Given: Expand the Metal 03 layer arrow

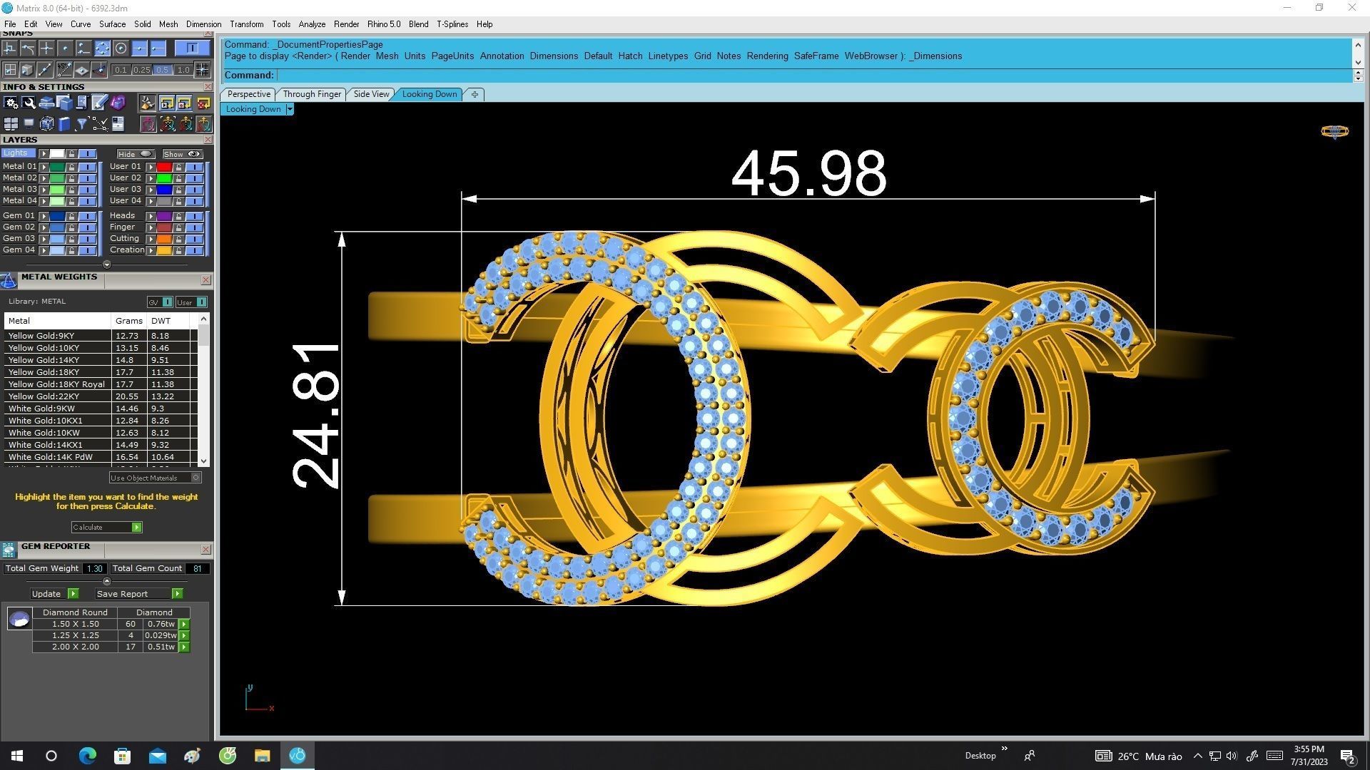Looking at the screenshot, I should (x=44, y=190).
